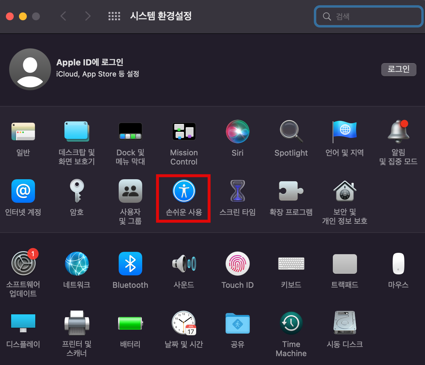Open 보안 및 개인 정보 보호 preferences
The image size is (425, 365).
[x=345, y=191]
